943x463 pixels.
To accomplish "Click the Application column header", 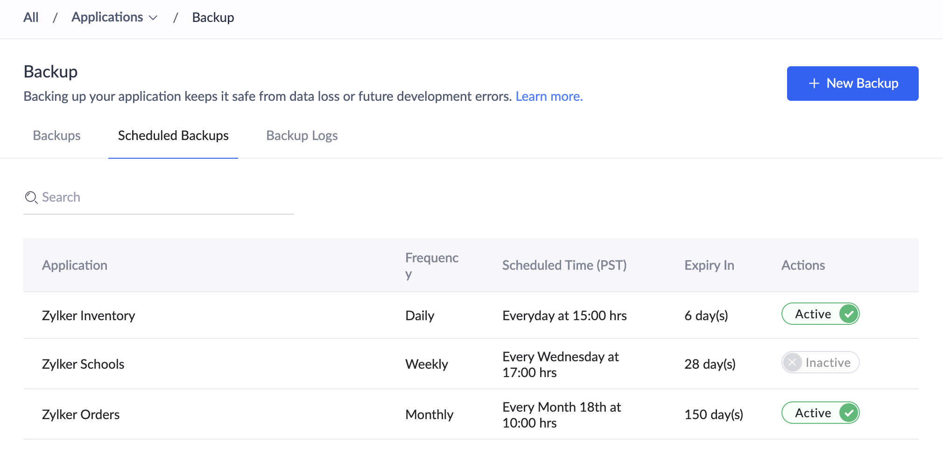I will point(75,265).
